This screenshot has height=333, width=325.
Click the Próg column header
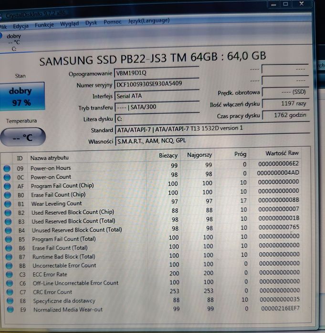(x=232, y=154)
